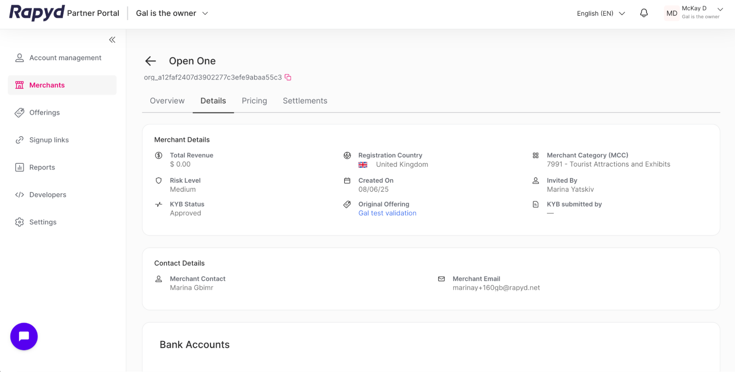
Task: Select the Developers sidebar item
Action: pos(47,195)
